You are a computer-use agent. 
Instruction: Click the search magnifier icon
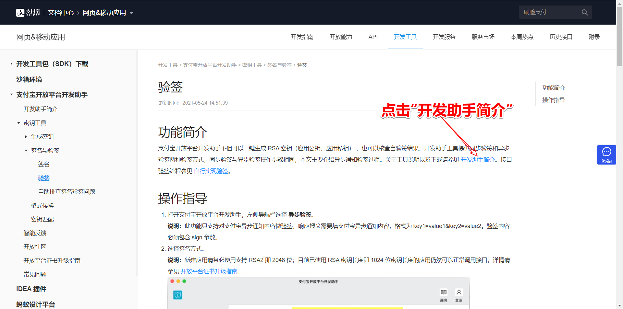[x=585, y=12]
